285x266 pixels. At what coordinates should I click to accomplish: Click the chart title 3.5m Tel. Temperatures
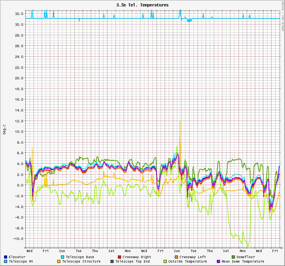[142, 5]
